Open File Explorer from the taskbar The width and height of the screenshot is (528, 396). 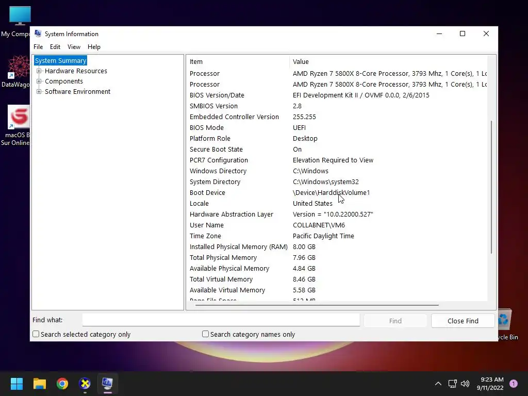[39, 383]
